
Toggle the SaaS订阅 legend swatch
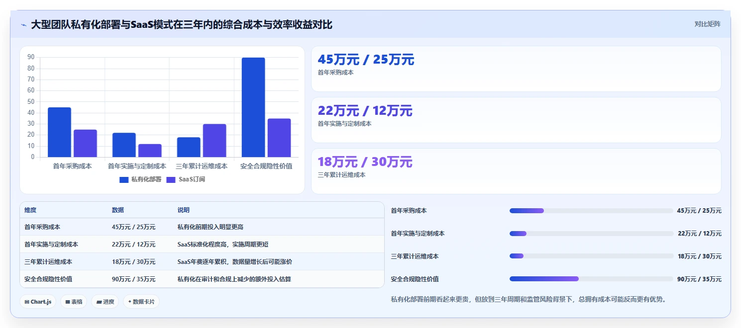pos(171,179)
